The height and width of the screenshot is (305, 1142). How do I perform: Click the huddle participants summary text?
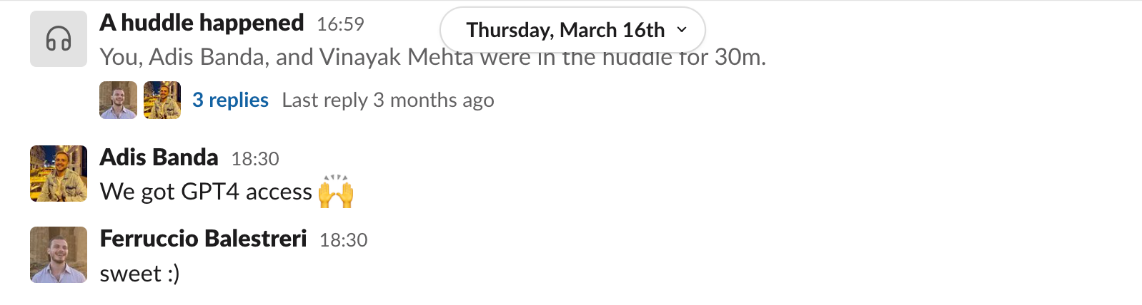[433, 56]
